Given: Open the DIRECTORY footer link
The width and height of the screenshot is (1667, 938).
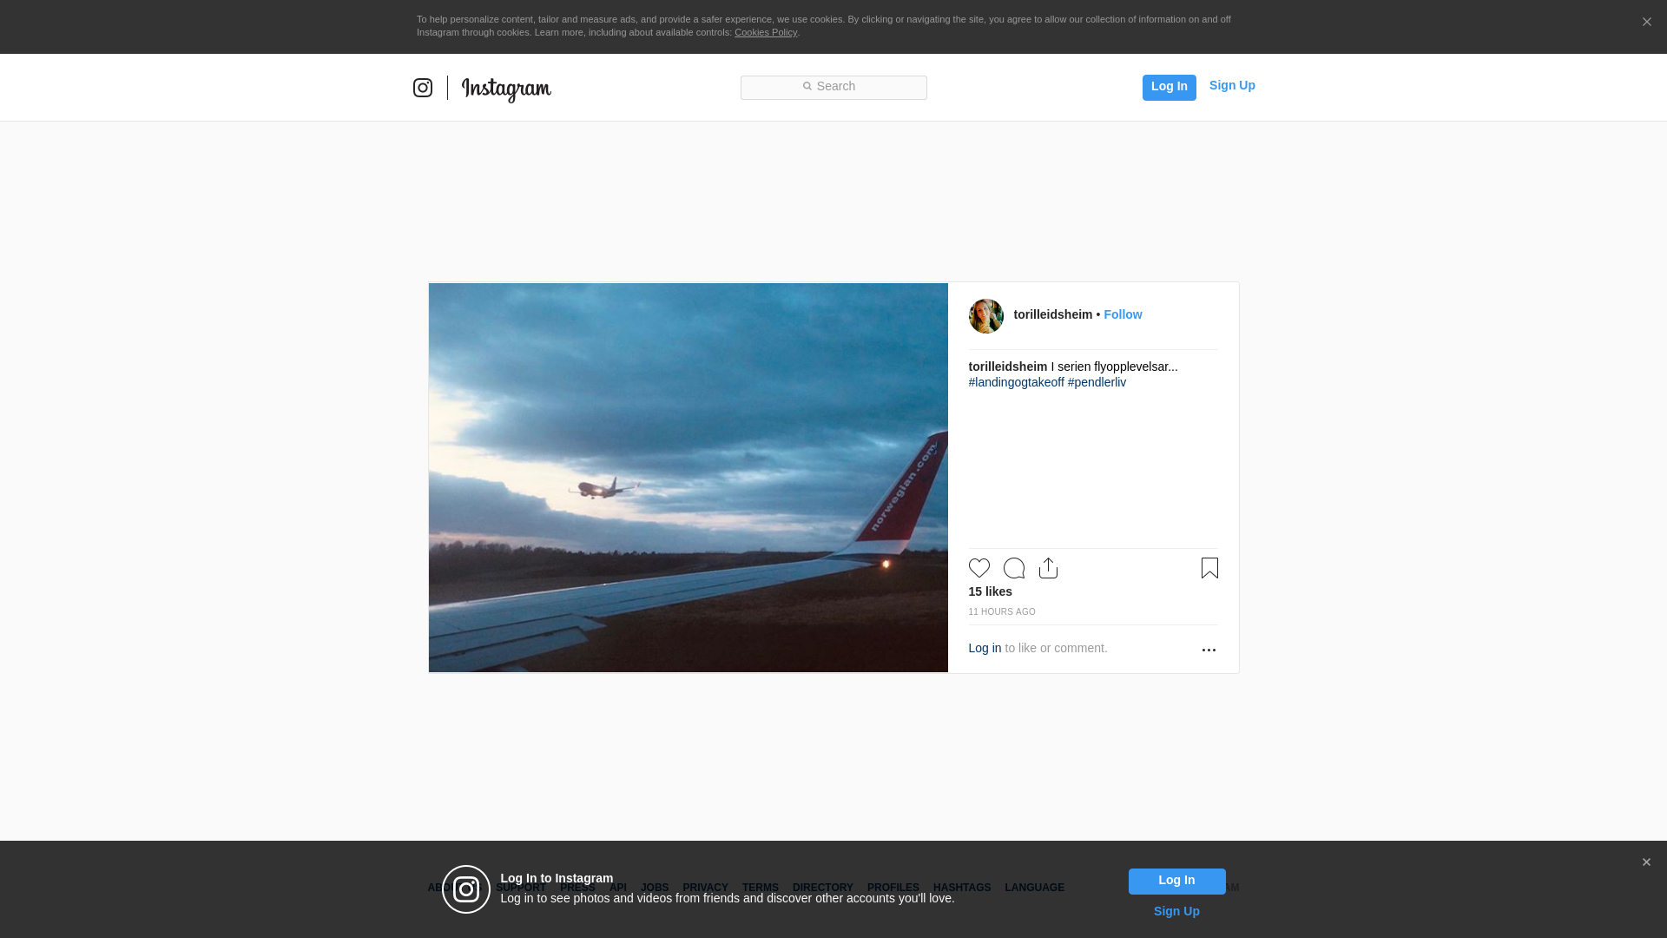Looking at the screenshot, I should click(822, 888).
